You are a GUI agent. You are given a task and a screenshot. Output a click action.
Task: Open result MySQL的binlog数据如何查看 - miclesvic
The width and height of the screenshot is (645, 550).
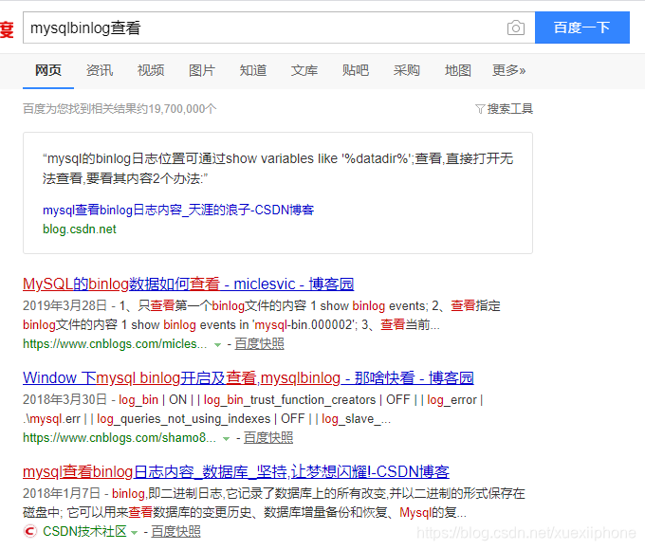click(189, 284)
